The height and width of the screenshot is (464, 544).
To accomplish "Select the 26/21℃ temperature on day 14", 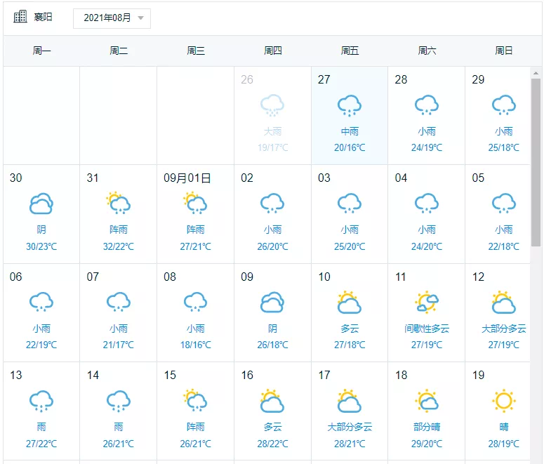I will 119,444.
